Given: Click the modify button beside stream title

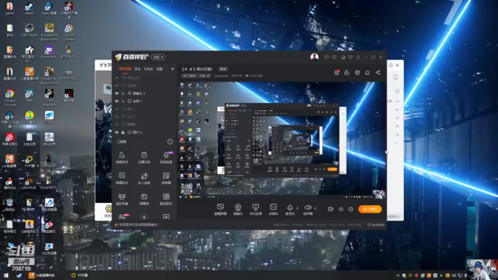Looking at the screenshot, I should click(x=223, y=69).
